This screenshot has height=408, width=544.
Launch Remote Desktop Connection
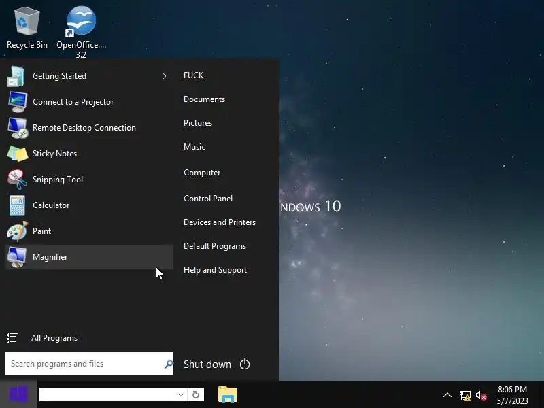(89, 128)
